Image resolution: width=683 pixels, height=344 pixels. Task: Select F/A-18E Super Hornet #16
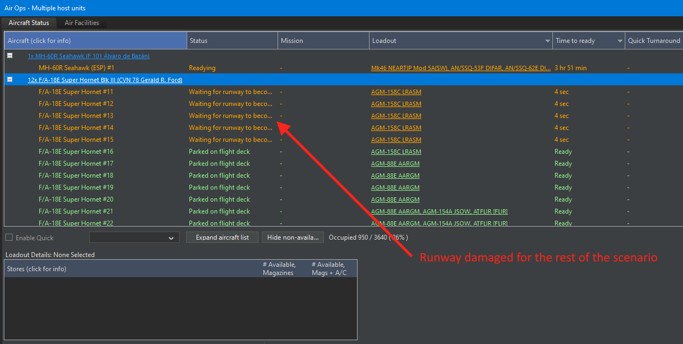pos(76,152)
